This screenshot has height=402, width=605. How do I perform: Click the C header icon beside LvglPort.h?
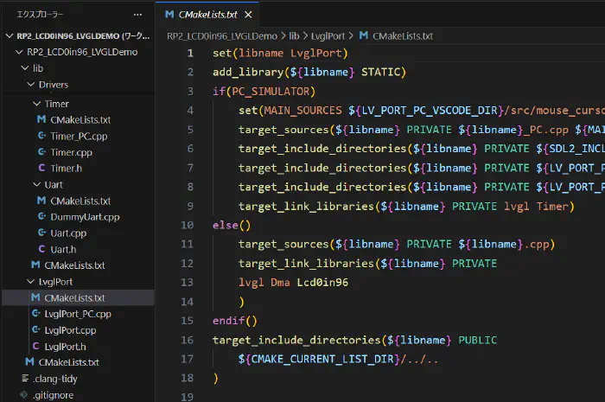(x=36, y=346)
